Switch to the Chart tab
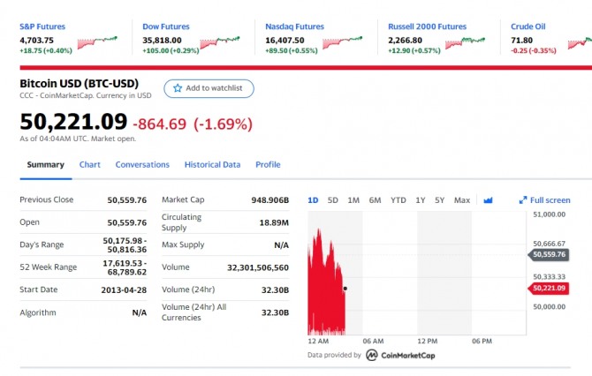This screenshot has width=592, height=376. coord(89,164)
